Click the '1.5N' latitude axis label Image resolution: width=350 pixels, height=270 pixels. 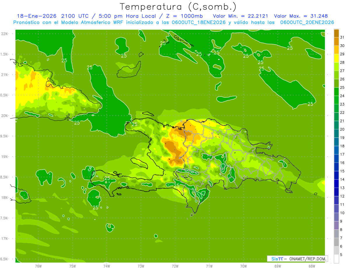[x=4, y=54]
